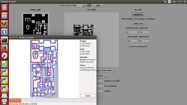Abort the Modela milling job
Viewport: 187px width, 105px height.
pyautogui.click(x=88, y=96)
